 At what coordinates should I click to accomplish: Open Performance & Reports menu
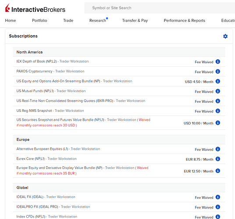(185, 21)
